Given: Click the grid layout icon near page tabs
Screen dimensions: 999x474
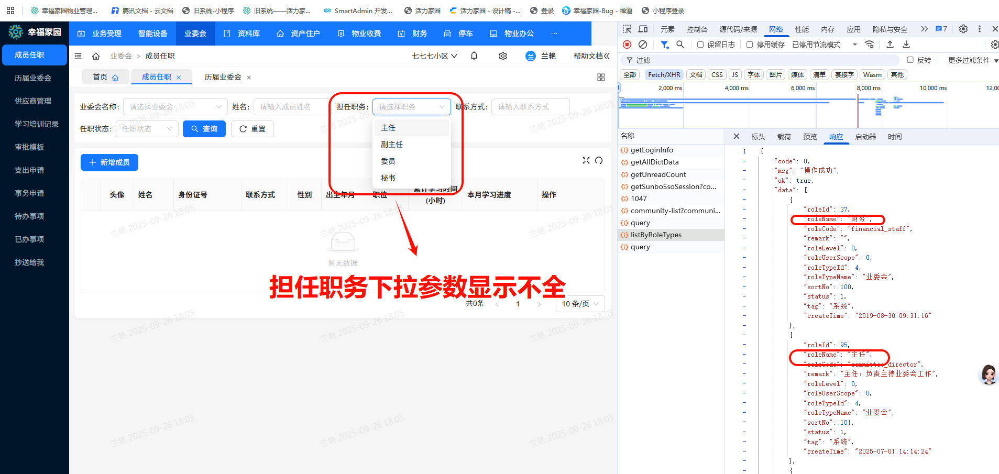Looking at the screenshot, I should (601, 77).
